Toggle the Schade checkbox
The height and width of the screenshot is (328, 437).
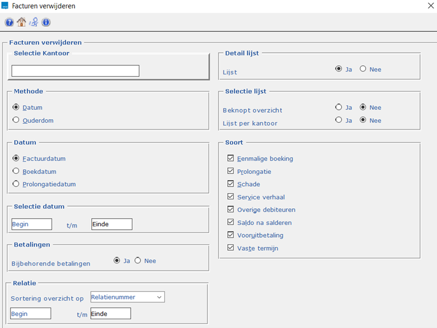tap(231, 184)
